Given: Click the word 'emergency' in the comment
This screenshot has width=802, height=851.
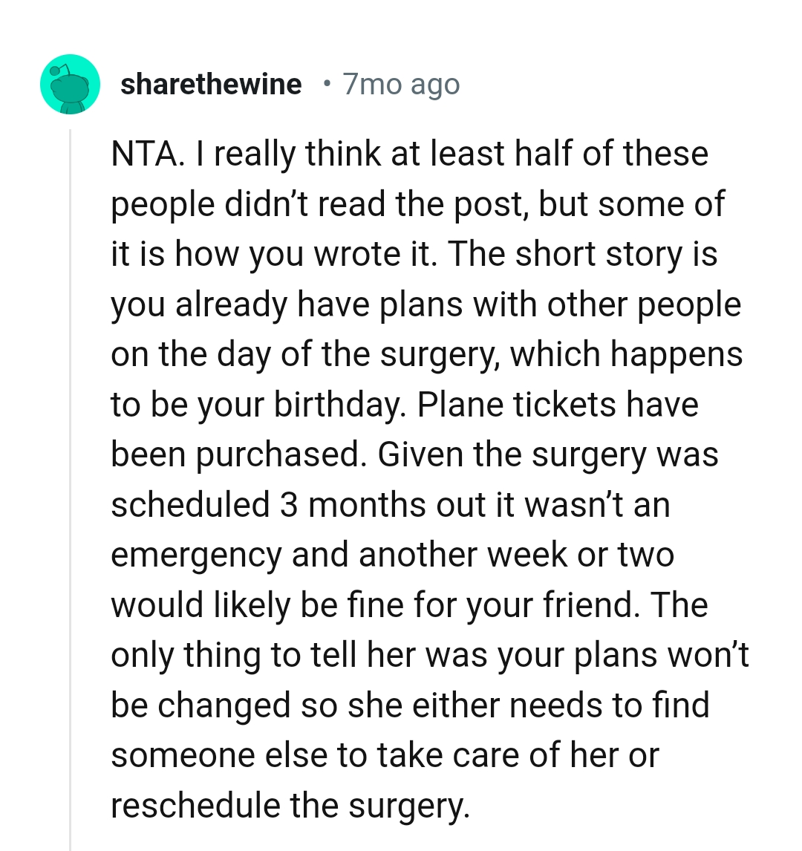Looking at the screenshot, I should click(196, 555).
